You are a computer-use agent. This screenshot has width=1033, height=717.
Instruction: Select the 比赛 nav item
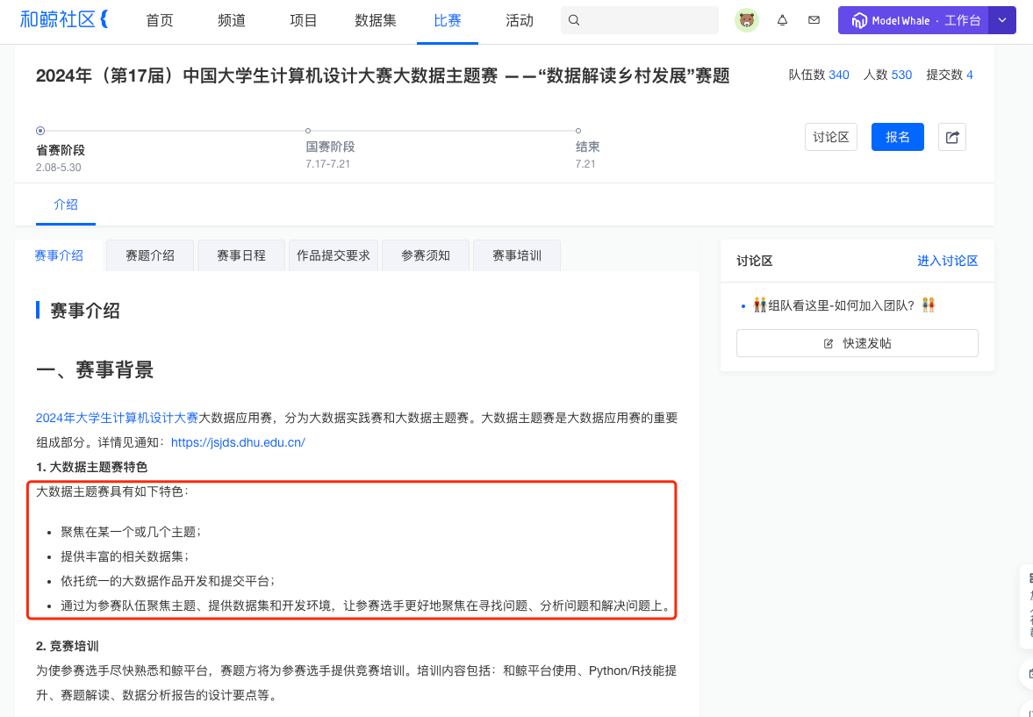click(448, 20)
